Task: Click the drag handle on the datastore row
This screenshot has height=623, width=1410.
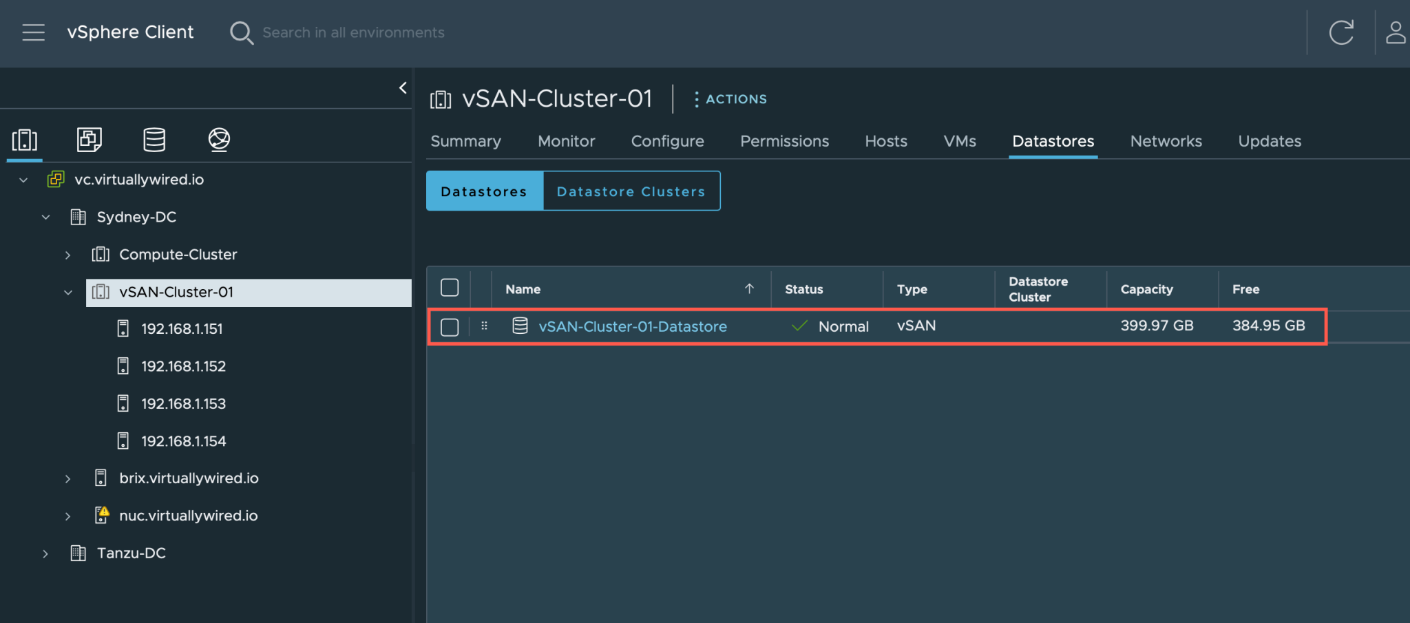Action: click(484, 326)
